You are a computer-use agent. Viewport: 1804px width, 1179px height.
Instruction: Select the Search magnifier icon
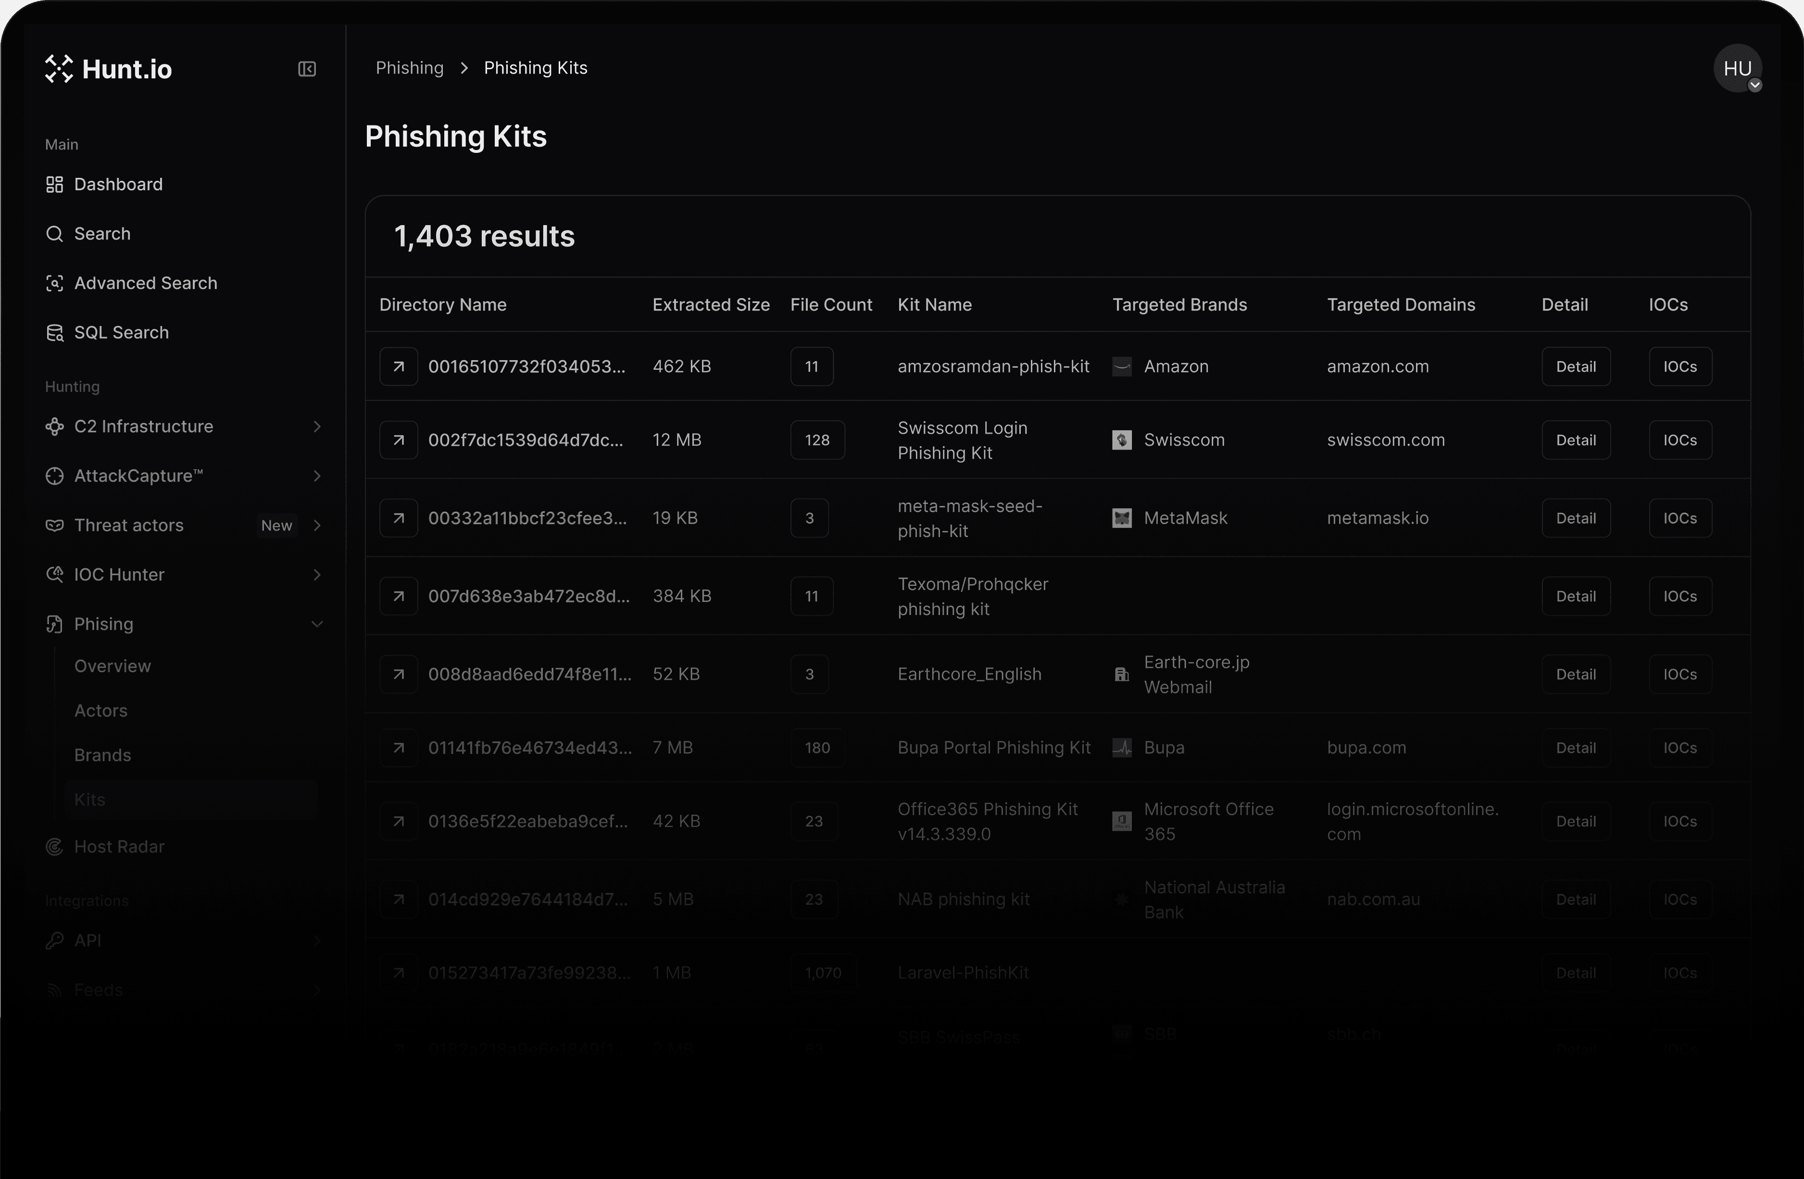pyautogui.click(x=55, y=234)
